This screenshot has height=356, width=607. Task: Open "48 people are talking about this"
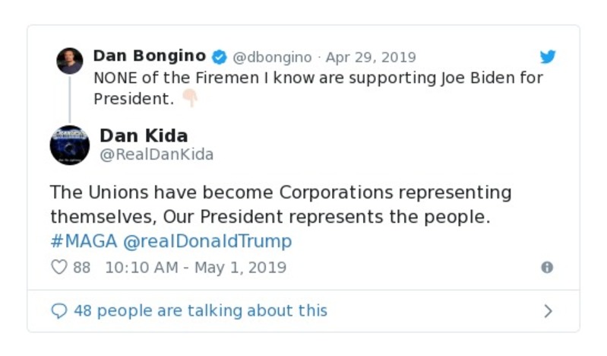[x=201, y=311]
